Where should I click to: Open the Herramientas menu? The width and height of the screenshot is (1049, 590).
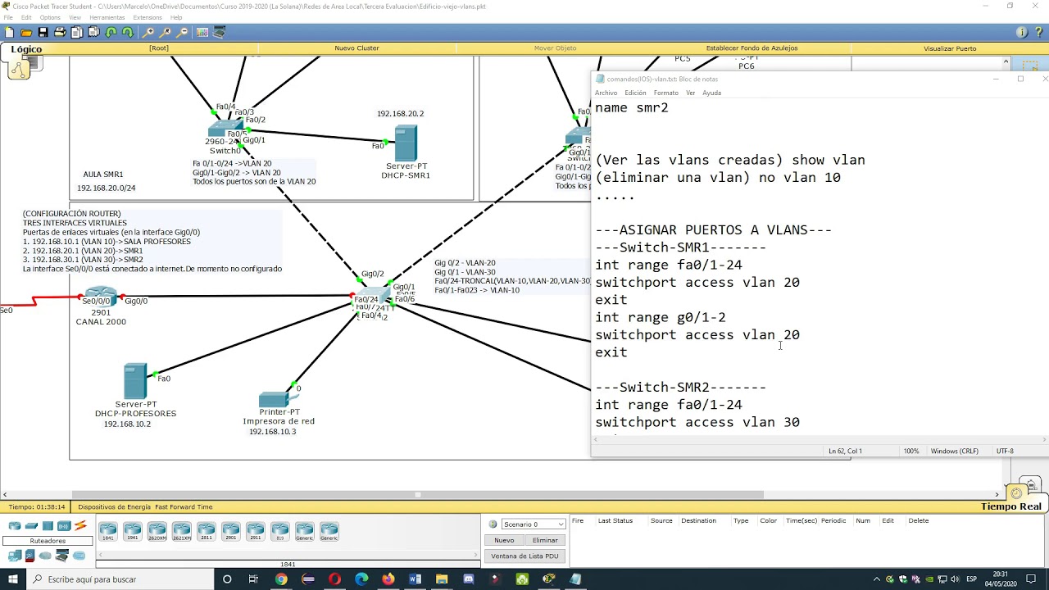coord(107,17)
